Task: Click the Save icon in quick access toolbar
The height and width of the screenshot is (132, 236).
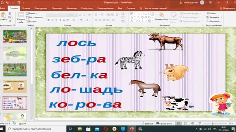Action: (2, 3)
